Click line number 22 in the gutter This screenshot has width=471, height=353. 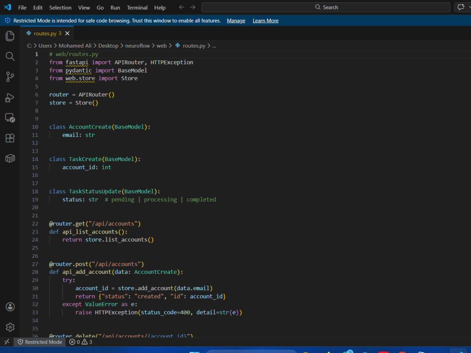click(x=35, y=224)
